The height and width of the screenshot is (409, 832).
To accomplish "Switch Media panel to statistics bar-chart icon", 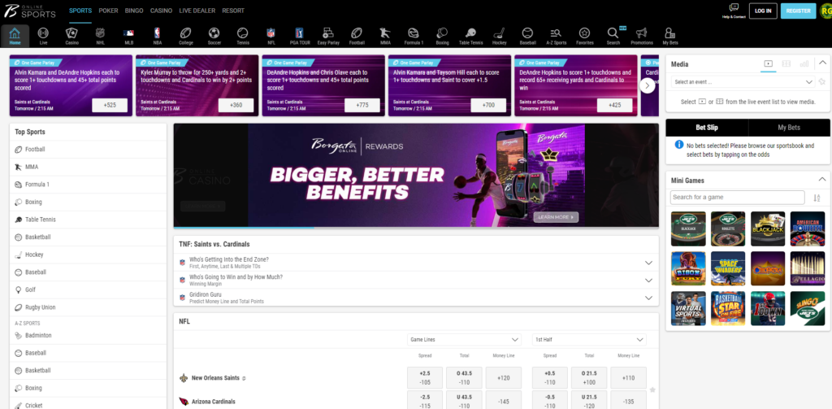I will [804, 63].
